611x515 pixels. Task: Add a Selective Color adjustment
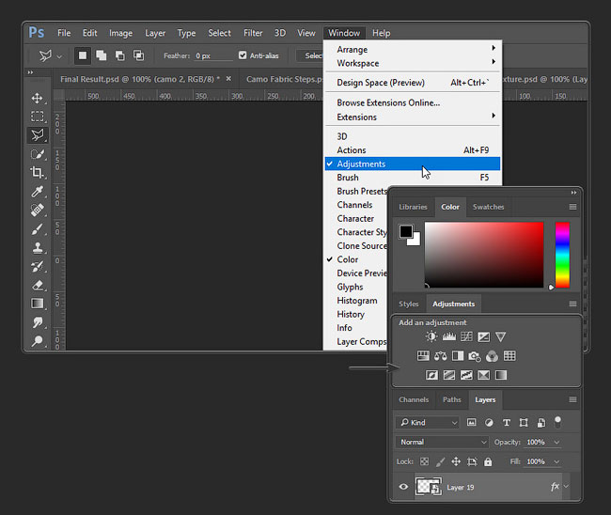tap(483, 375)
